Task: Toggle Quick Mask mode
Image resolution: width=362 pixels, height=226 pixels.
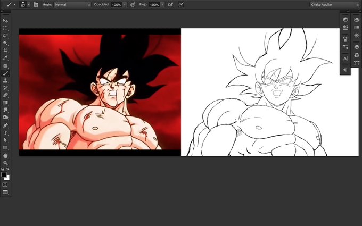Action: pyautogui.click(x=5, y=185)
